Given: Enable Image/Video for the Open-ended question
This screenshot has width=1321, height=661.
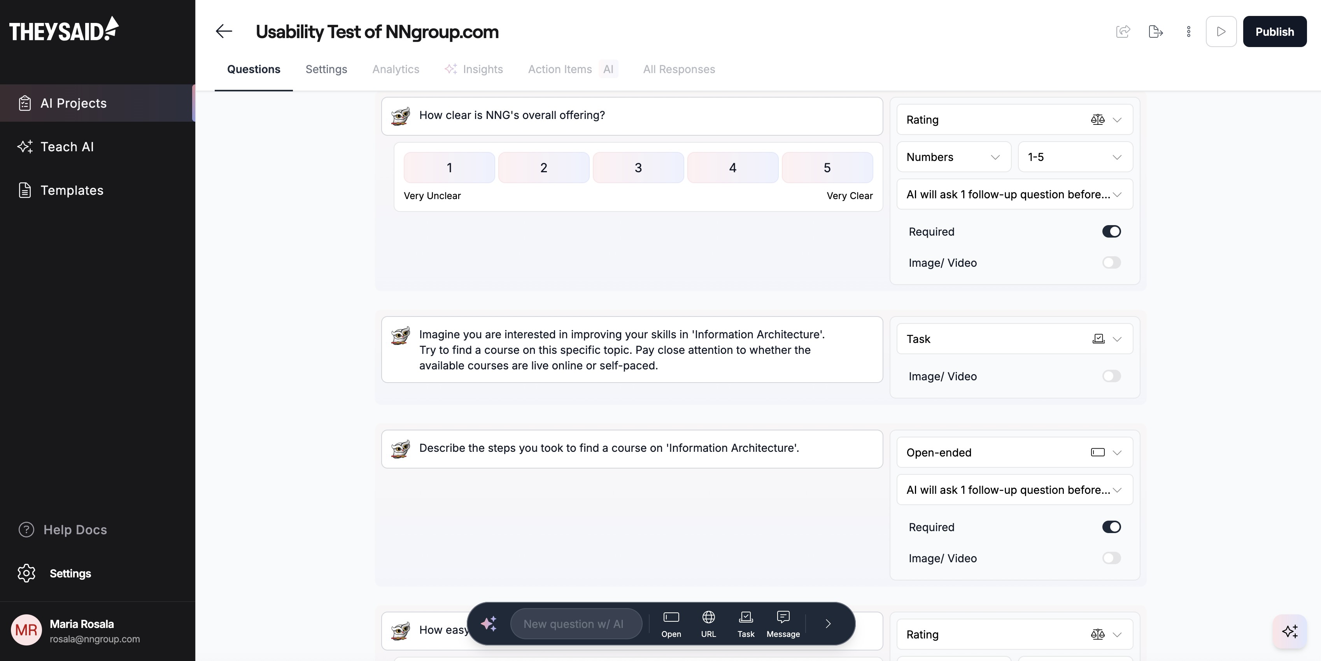Looking at the screenshot, I should (x=1111, y=558).
